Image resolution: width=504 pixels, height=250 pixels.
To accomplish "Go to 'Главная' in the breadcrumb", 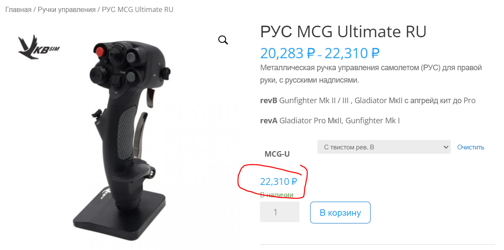I will pyautogui.click(x=18, y=9).
